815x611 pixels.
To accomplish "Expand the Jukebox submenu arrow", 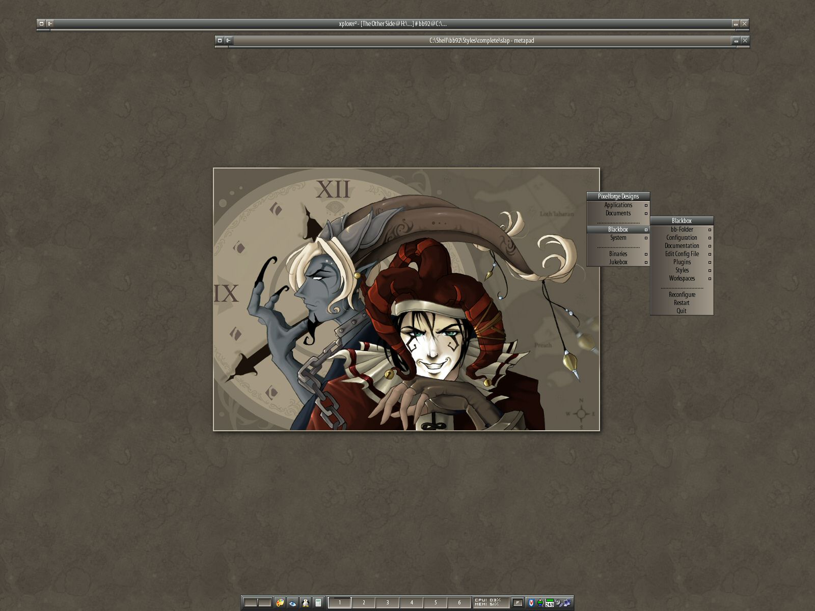I will (646, 262).
